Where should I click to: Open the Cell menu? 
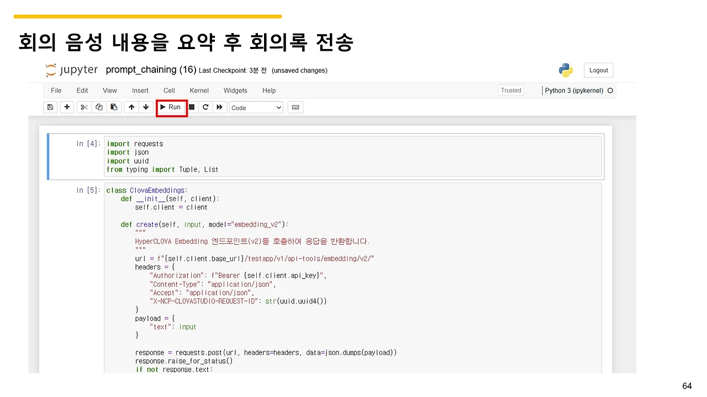[x=169, y=90]
